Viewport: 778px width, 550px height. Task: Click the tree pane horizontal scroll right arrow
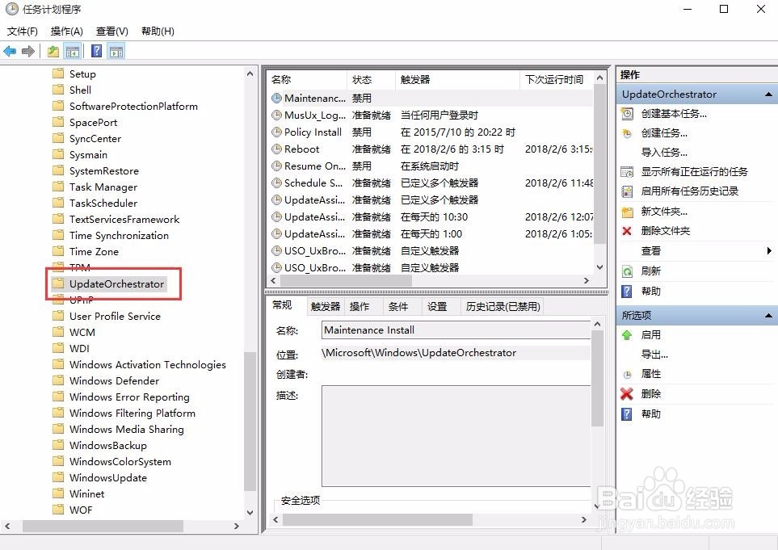click(236, 527)
